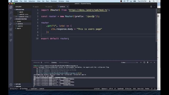This screenshot has height=95, width=169.
Task: Change Spaces: 4 indentation setting
Action: [x=104, y=89]
